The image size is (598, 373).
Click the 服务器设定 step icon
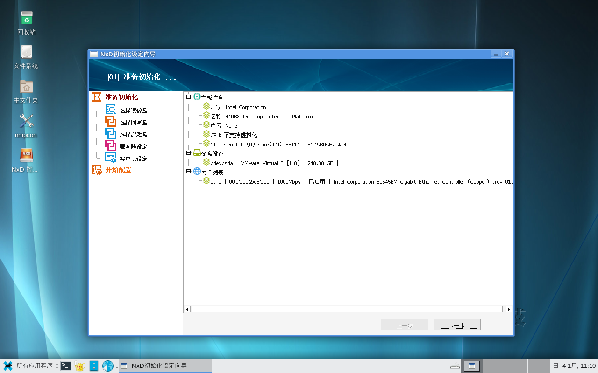(x=111, y=146)
